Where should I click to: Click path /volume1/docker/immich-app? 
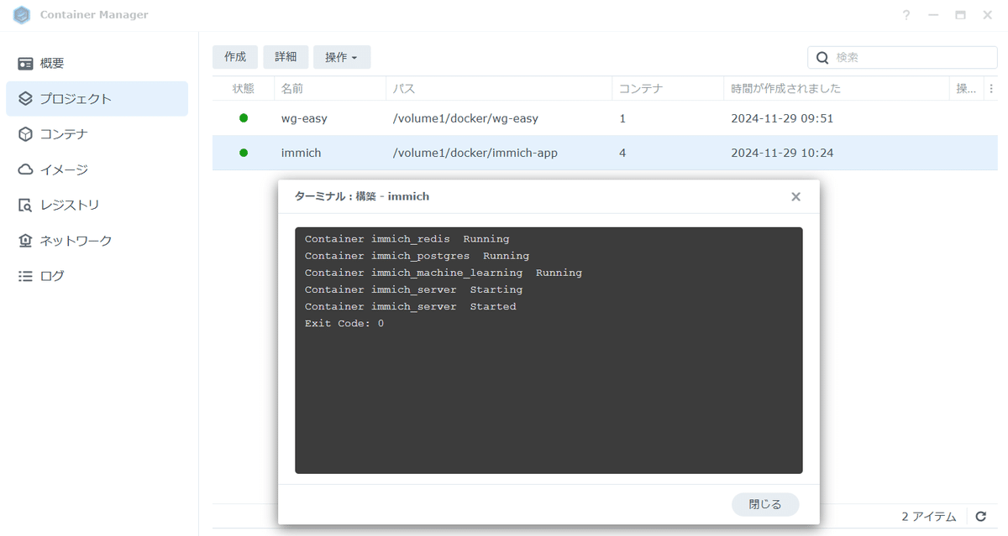475,153
